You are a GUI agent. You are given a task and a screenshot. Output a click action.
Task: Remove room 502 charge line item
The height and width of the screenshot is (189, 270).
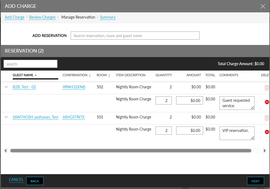pos(267,102)
